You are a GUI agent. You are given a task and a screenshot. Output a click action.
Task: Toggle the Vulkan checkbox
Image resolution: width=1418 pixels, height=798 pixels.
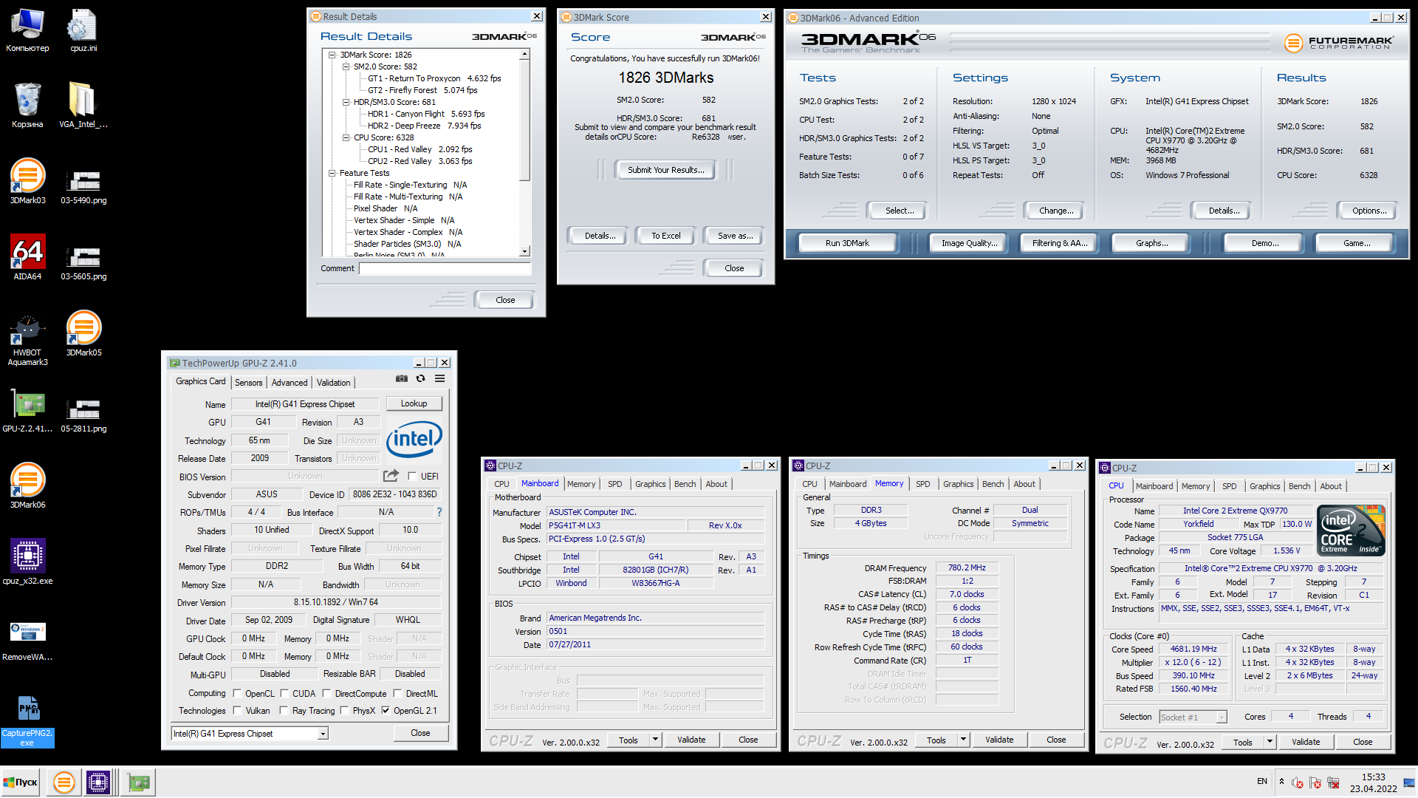point(237,711)
